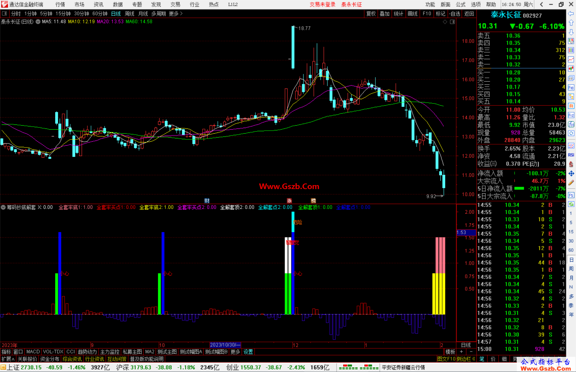Open the watchlist sheet icon with checkmark
This screenshot has width=576, height=372.
click(571, 41)
